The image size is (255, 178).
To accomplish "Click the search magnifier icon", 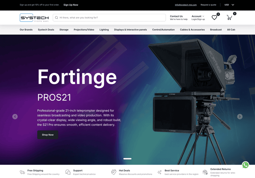I will point(56,18).
